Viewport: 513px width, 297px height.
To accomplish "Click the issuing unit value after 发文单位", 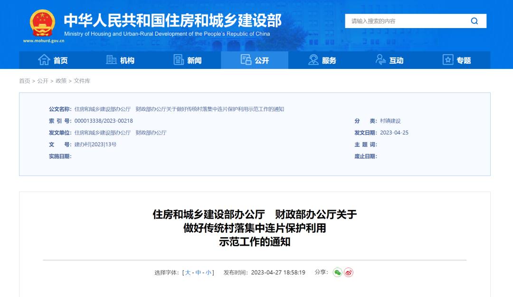I will (x=120, y=133).
